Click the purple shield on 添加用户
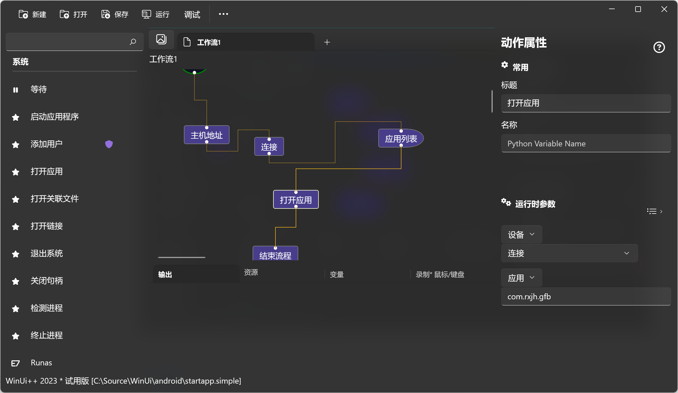This screenshot has height=393, width=678. (109, 144)
